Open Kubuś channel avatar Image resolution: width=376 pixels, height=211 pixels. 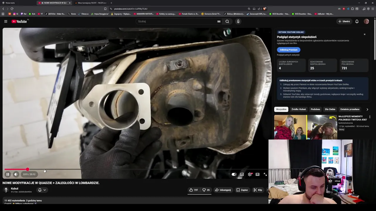[6, 190]
